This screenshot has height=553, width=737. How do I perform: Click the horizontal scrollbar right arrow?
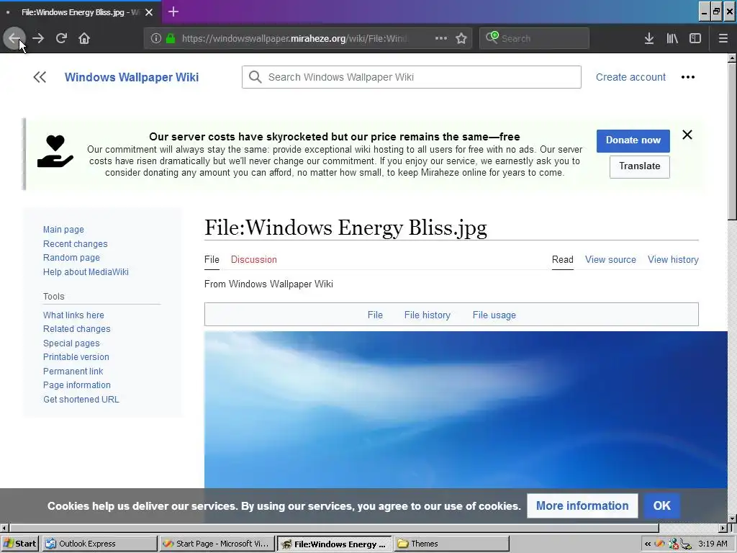723,529
